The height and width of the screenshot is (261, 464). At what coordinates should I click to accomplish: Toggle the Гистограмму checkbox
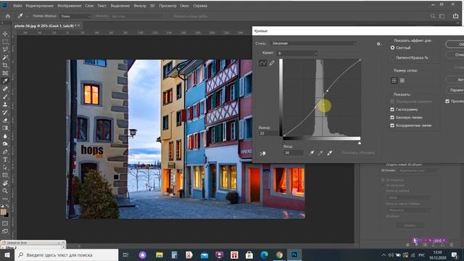pyautogui.click(x=392, y=109)
